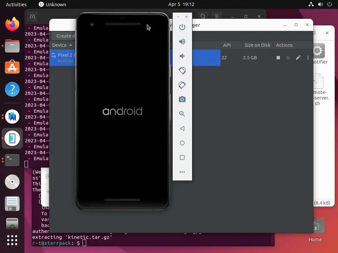The width and height of the screenshot is (338, 253).
Task: Open Trash from dock
Action: click(12, 224)
